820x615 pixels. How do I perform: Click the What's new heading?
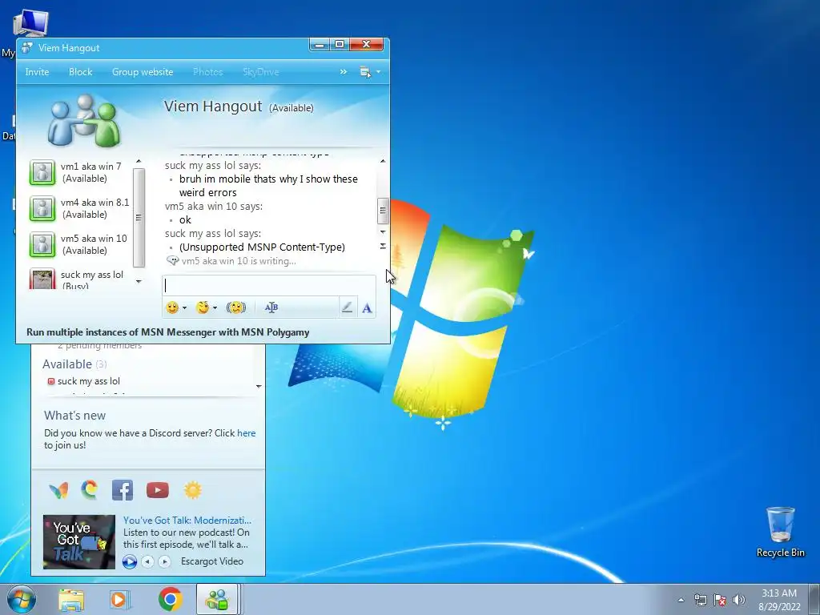(x=74, y=416)
